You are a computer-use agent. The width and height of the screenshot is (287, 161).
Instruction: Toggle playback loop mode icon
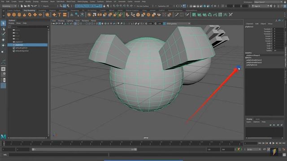tap(264, 149)
